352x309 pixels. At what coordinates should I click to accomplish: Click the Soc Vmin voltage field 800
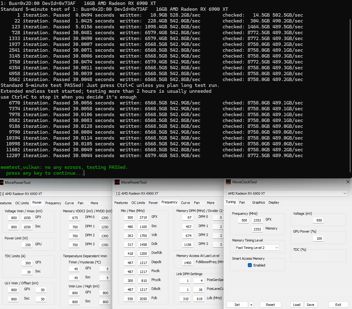(x=14, y=227)
